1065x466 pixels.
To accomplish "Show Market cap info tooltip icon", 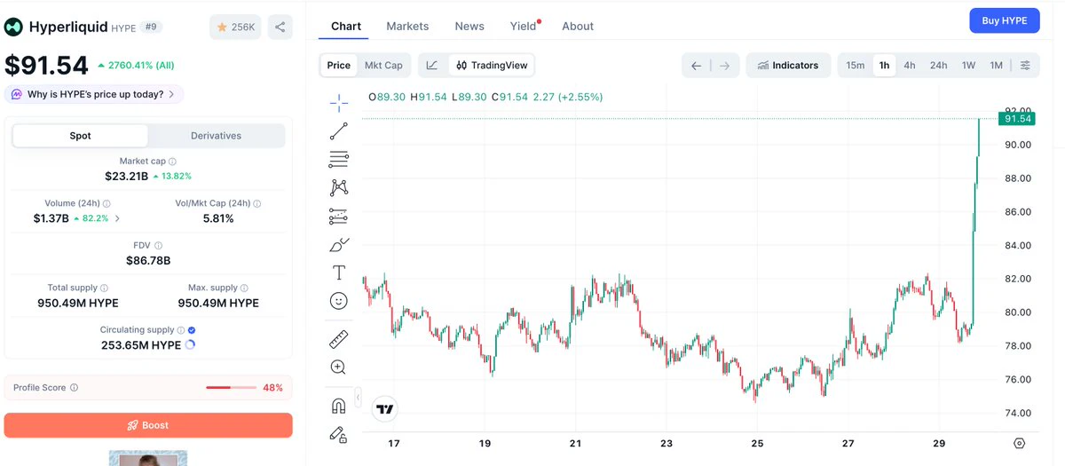I will click(172, 162).
